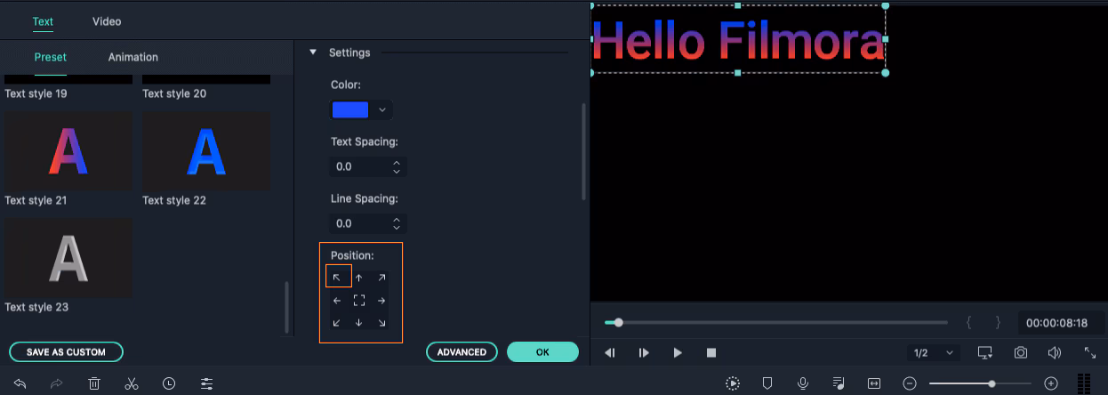
Task: Stop the preview playback
Action: (711, 352)
